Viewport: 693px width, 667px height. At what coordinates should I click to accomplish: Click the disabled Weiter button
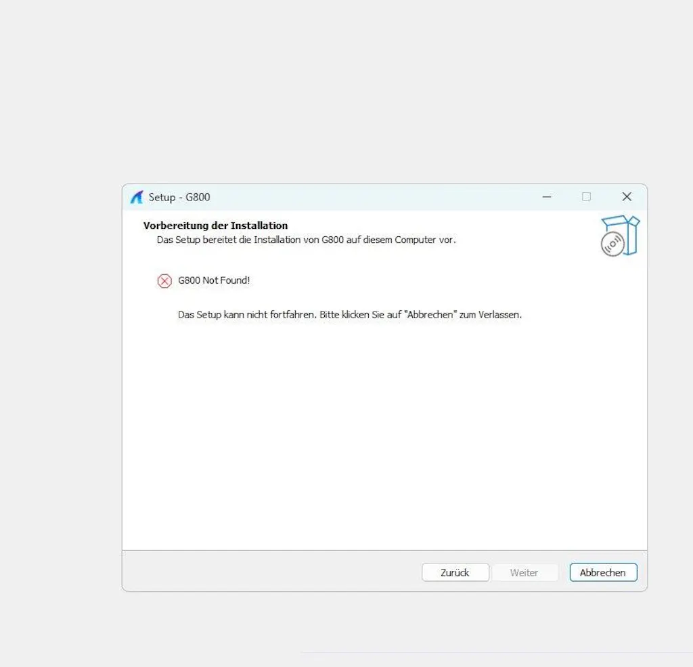(524, 572)
